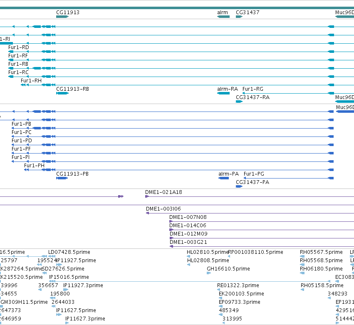Select EST IP11927.3prime
The width and height of the screenshot is (354, 325).
pyautogui.click(x=83, y=286)
